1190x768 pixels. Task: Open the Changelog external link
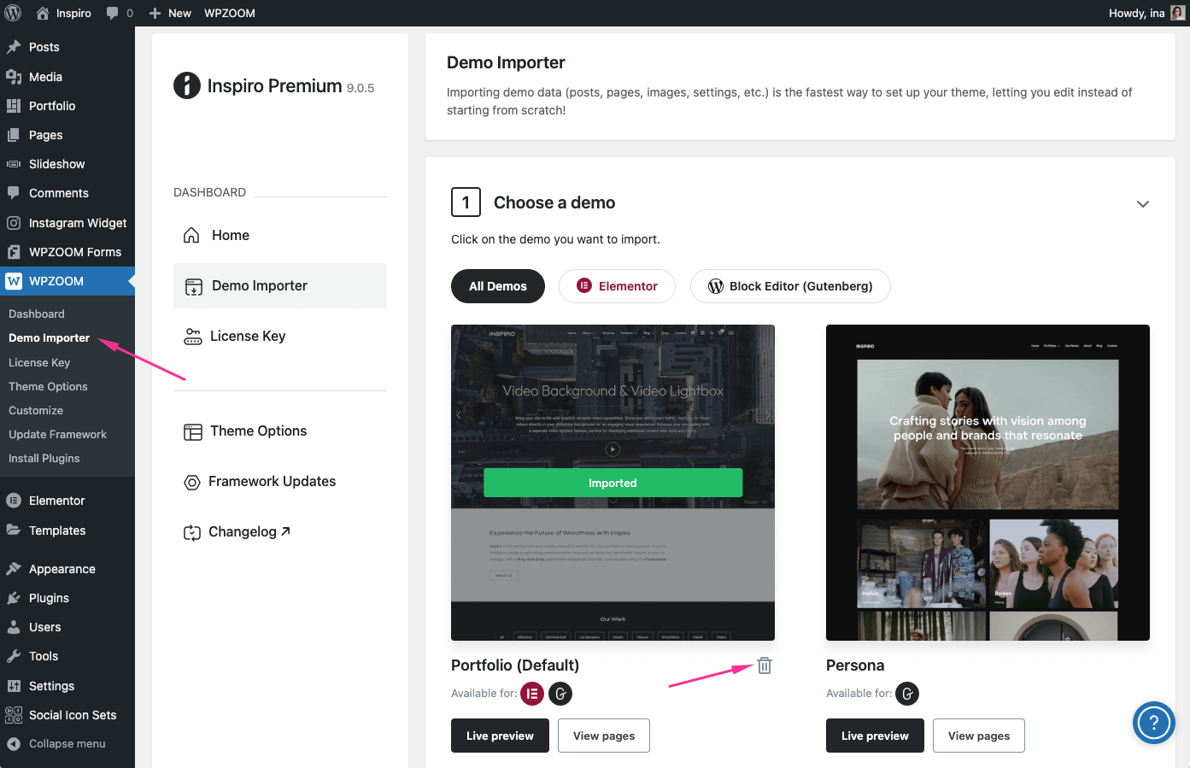click(280, 531)
